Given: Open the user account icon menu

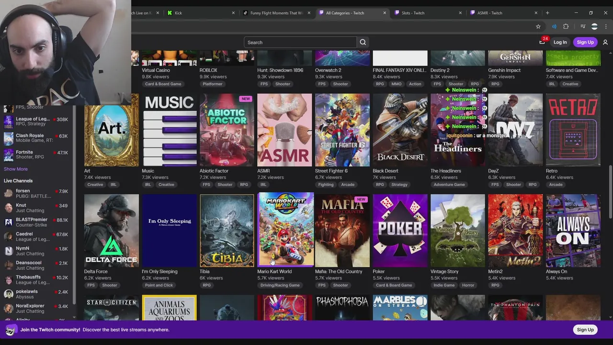Looking at the screenshot, I should pos(605,42).
